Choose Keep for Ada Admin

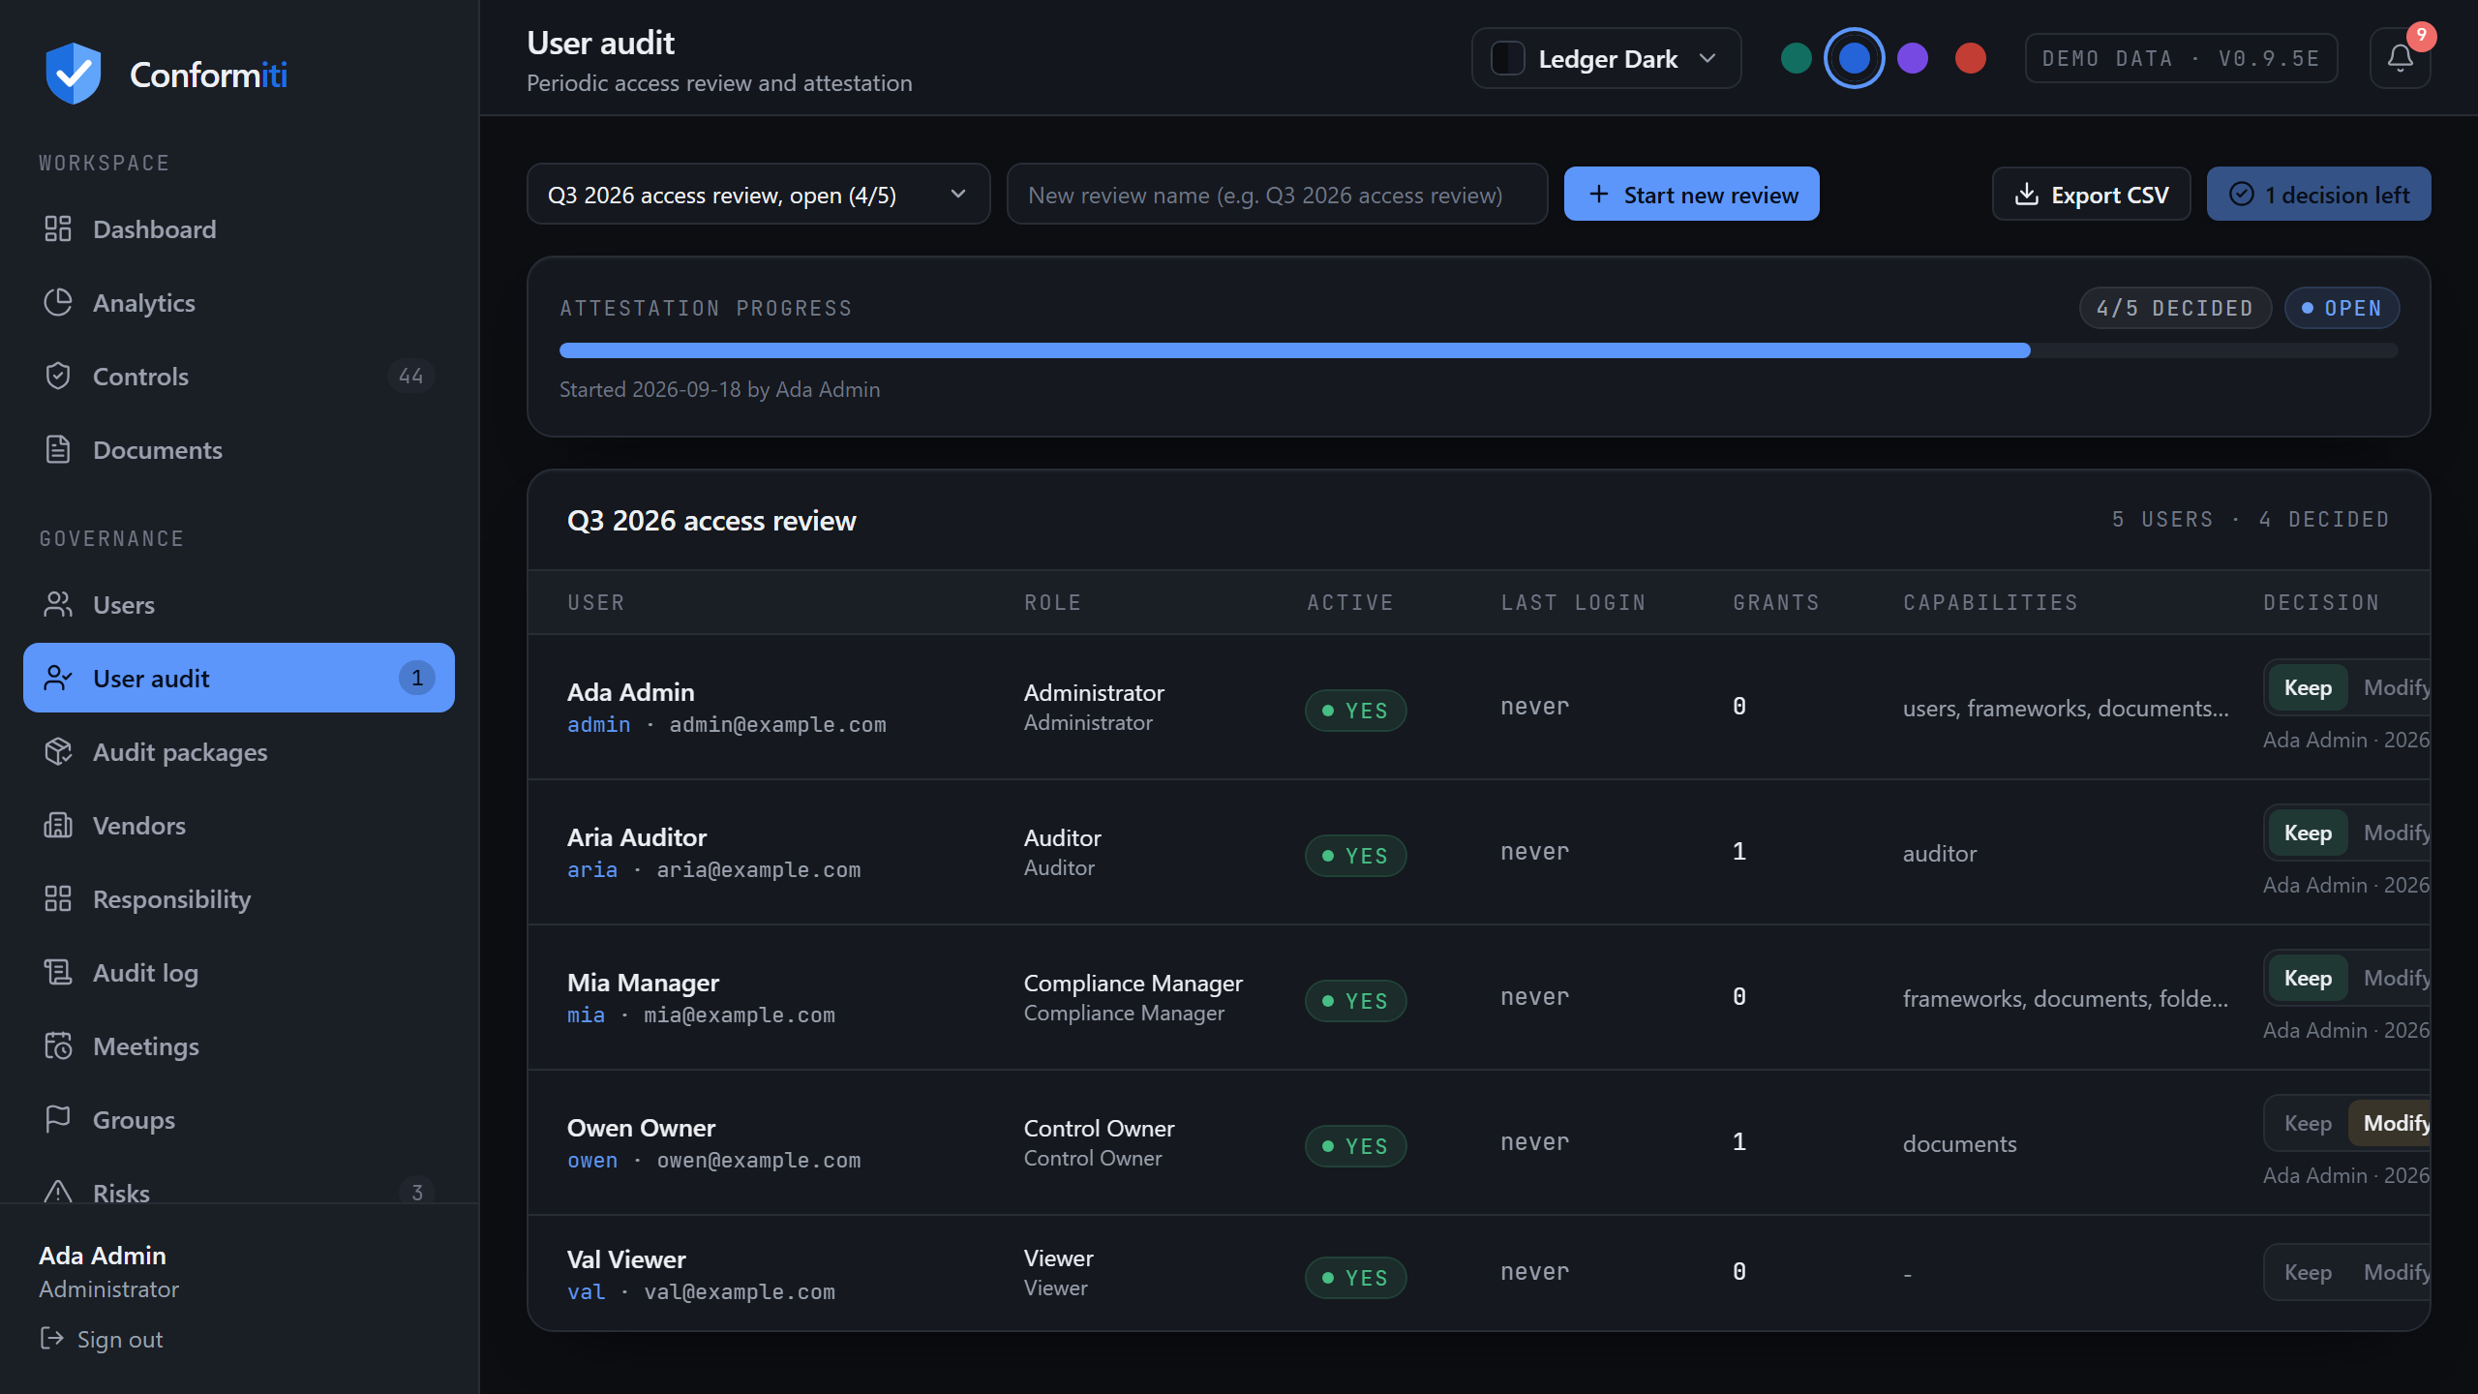pyautogui.click(x=2308, y=687)
